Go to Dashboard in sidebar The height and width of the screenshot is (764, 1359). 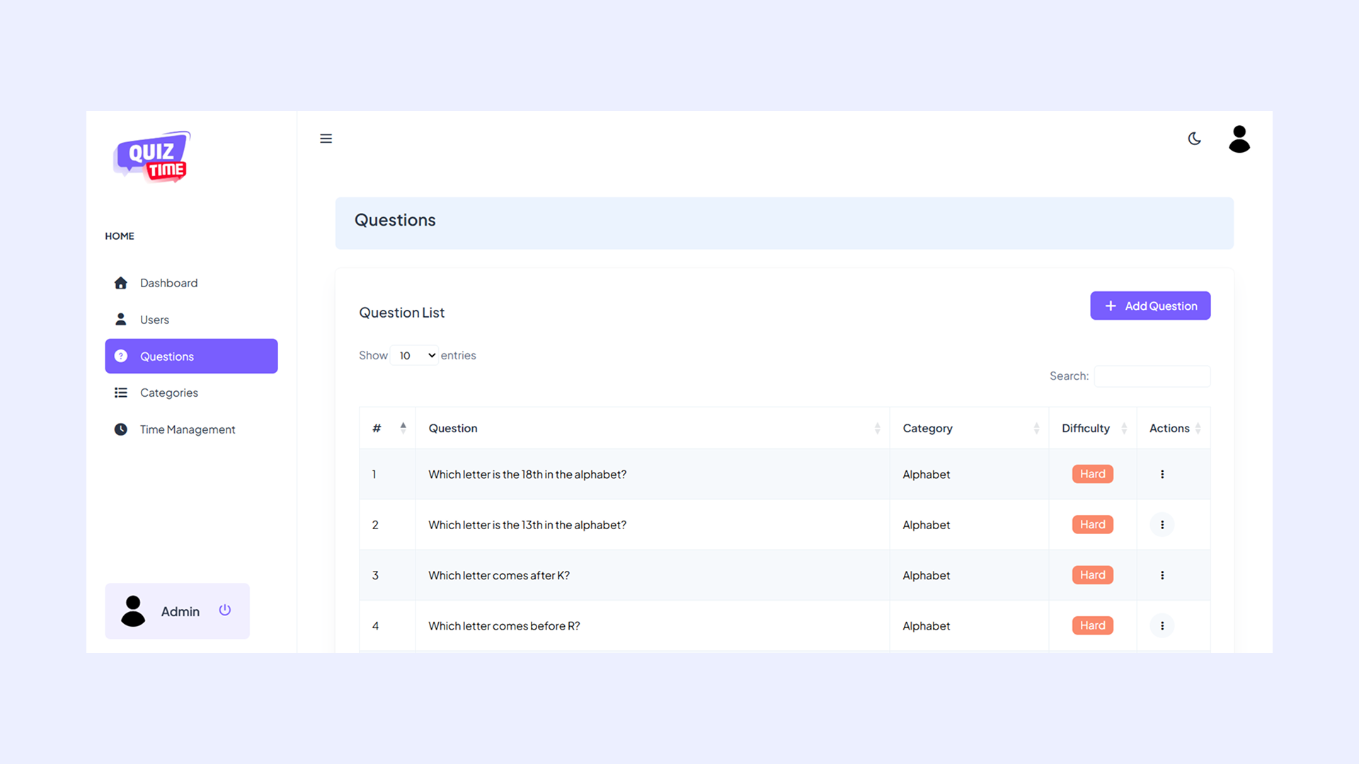[x=168, y=283]
